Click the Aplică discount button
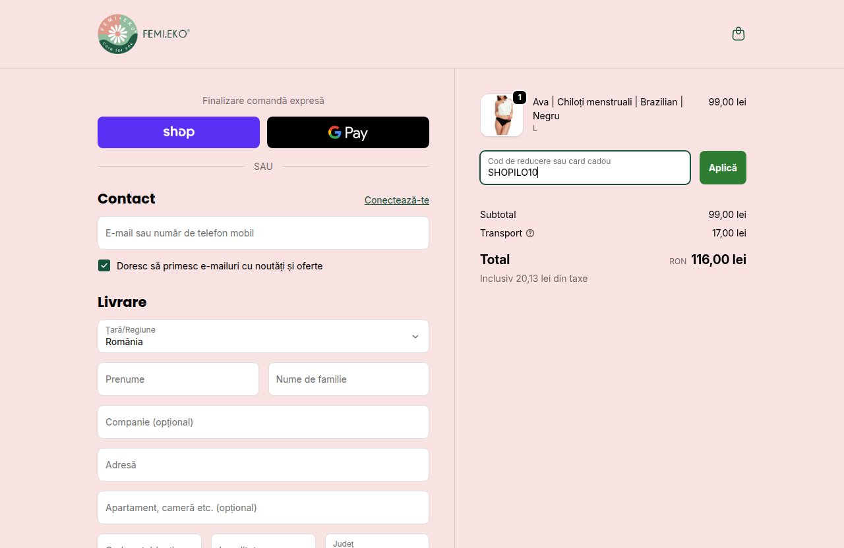This screenshot has height=548, width=844. pos(723,168)
